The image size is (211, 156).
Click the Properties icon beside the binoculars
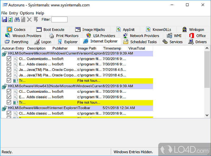(x=23, y=19)
